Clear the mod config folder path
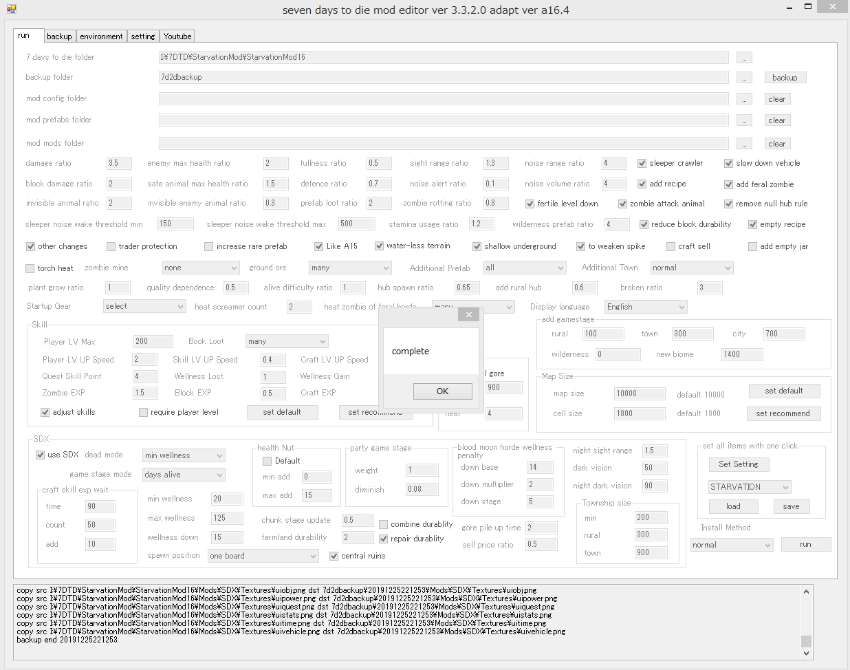 coord(777,99)
